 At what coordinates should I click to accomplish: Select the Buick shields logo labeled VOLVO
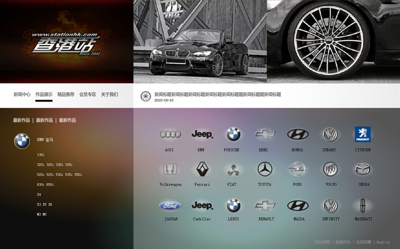tap(330, 169)
